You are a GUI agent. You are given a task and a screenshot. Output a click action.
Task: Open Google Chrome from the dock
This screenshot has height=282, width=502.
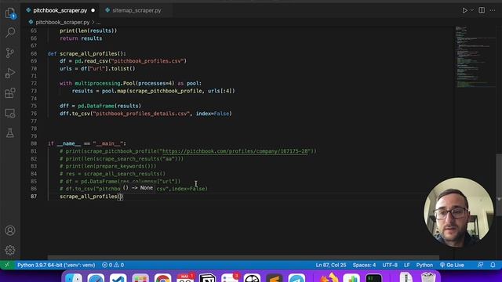[163, 277]
